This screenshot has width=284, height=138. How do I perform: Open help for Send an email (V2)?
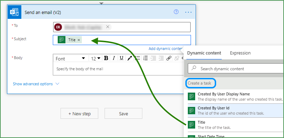point(176,12)
